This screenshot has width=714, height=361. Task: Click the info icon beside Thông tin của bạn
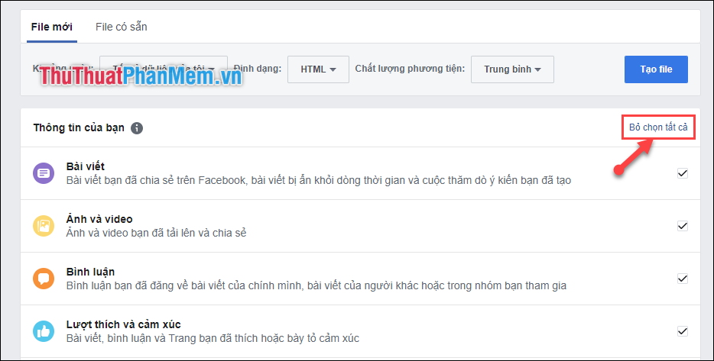[137, 128]
